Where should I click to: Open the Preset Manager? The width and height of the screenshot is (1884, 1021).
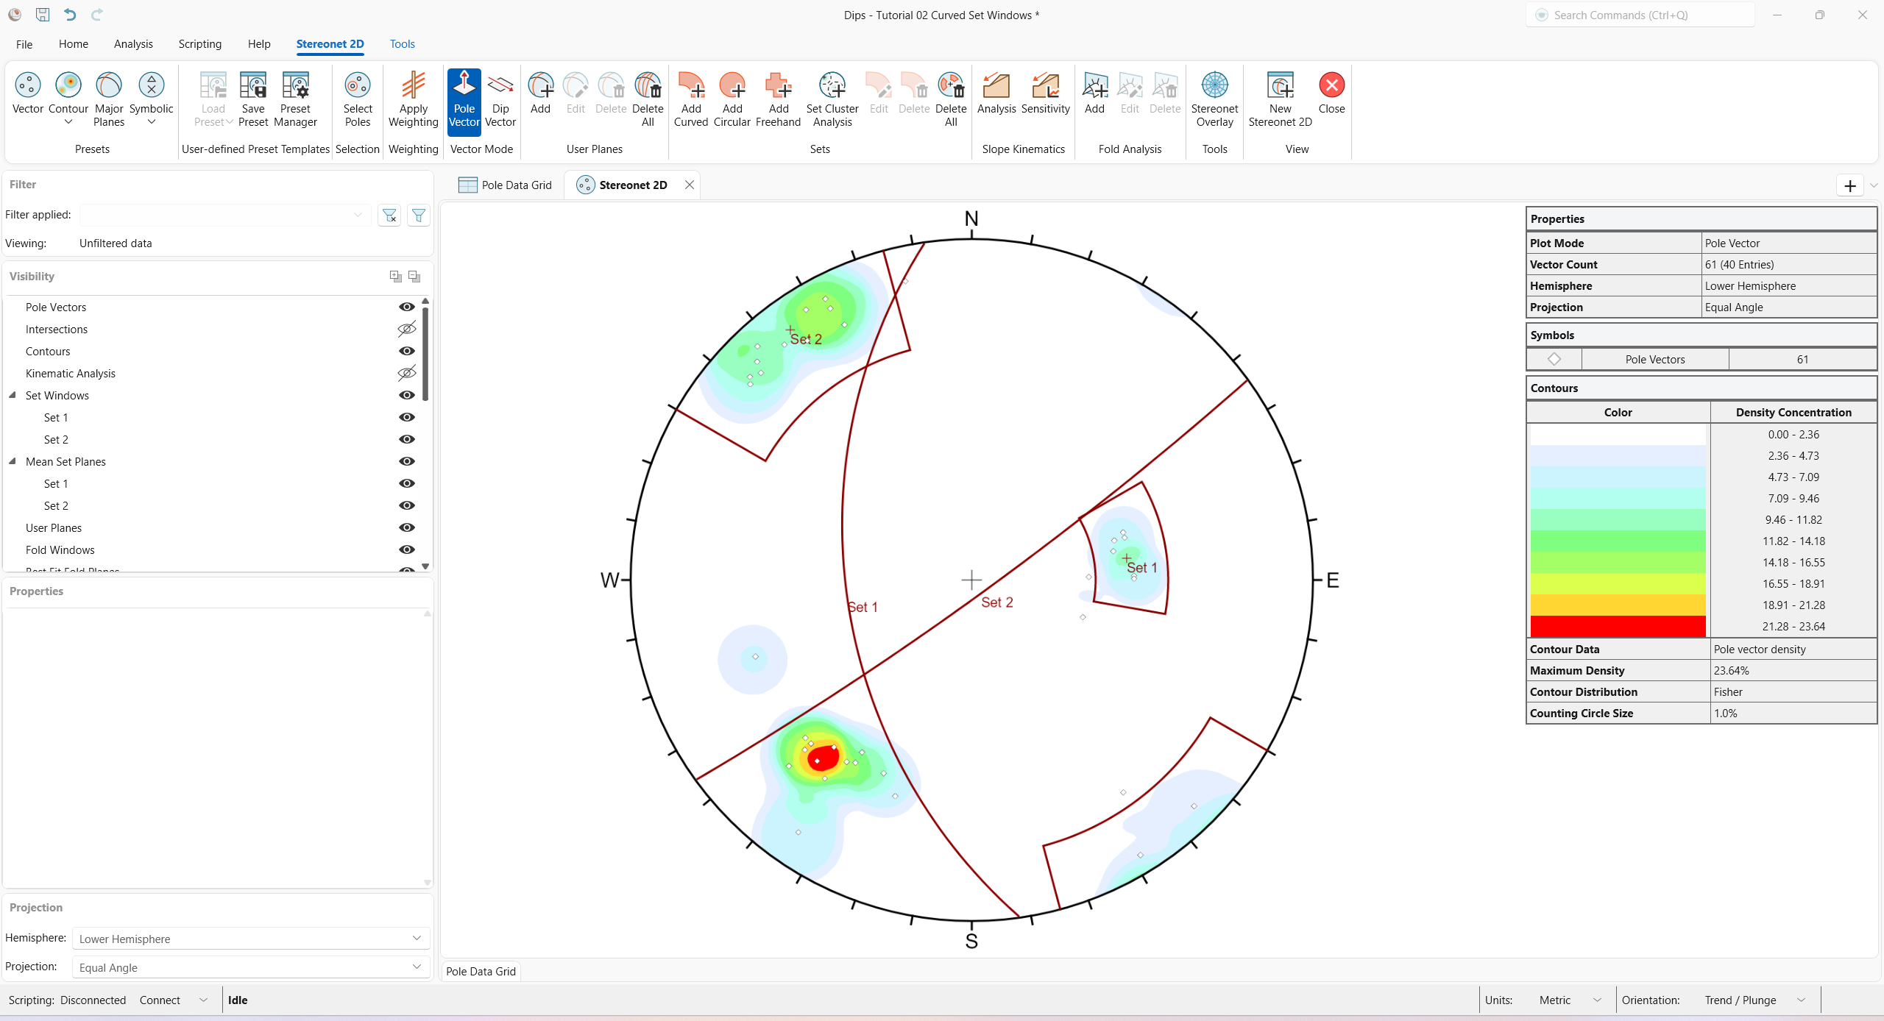click(294, 99)
